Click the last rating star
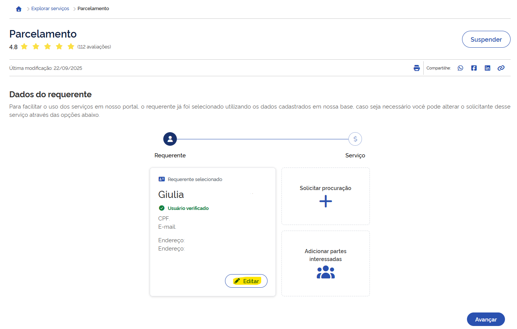 [x=71, y=47]
